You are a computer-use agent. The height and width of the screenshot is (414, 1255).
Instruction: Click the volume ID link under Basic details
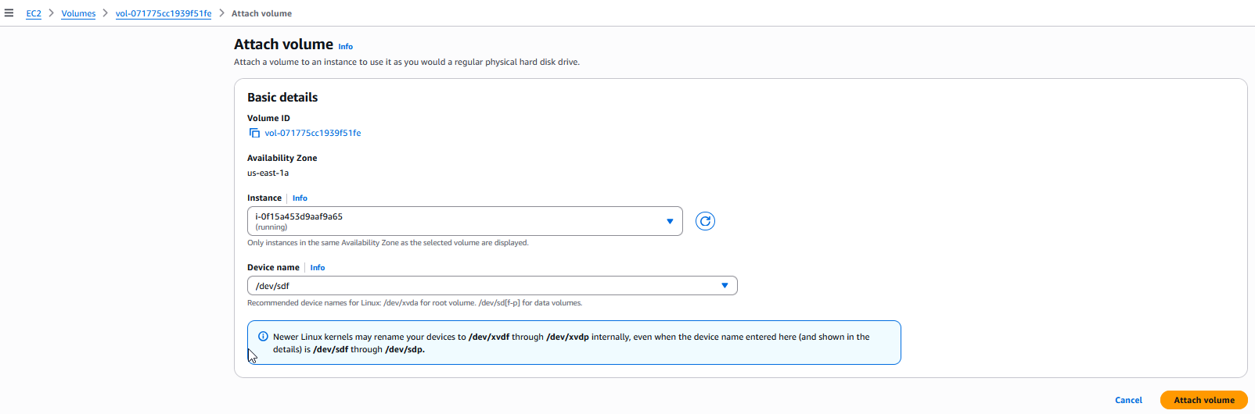coord(313,133)
